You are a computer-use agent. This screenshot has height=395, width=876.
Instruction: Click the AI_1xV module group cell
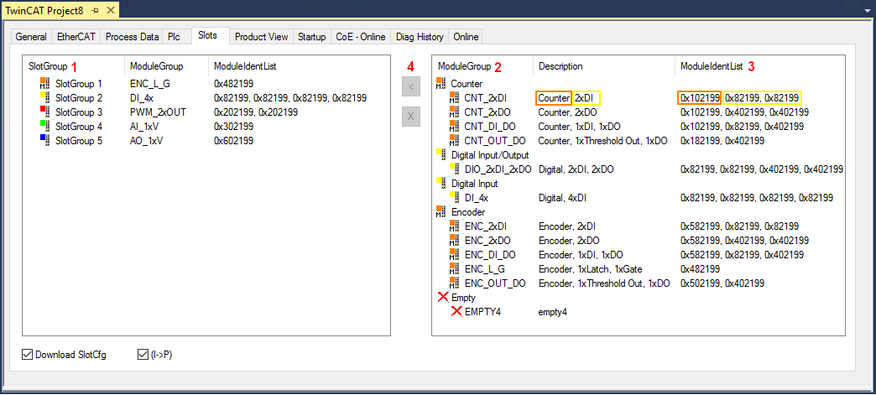click(146, 127)
